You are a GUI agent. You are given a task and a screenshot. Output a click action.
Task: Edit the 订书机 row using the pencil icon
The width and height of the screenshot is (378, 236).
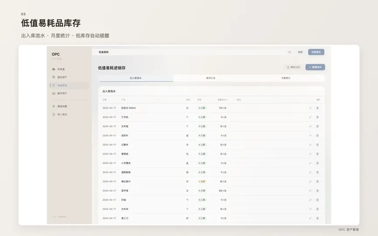(310, 117)
